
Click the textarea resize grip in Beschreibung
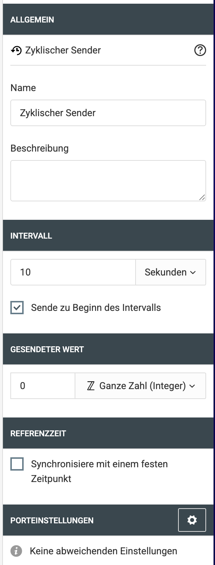(x=202, y=197)
